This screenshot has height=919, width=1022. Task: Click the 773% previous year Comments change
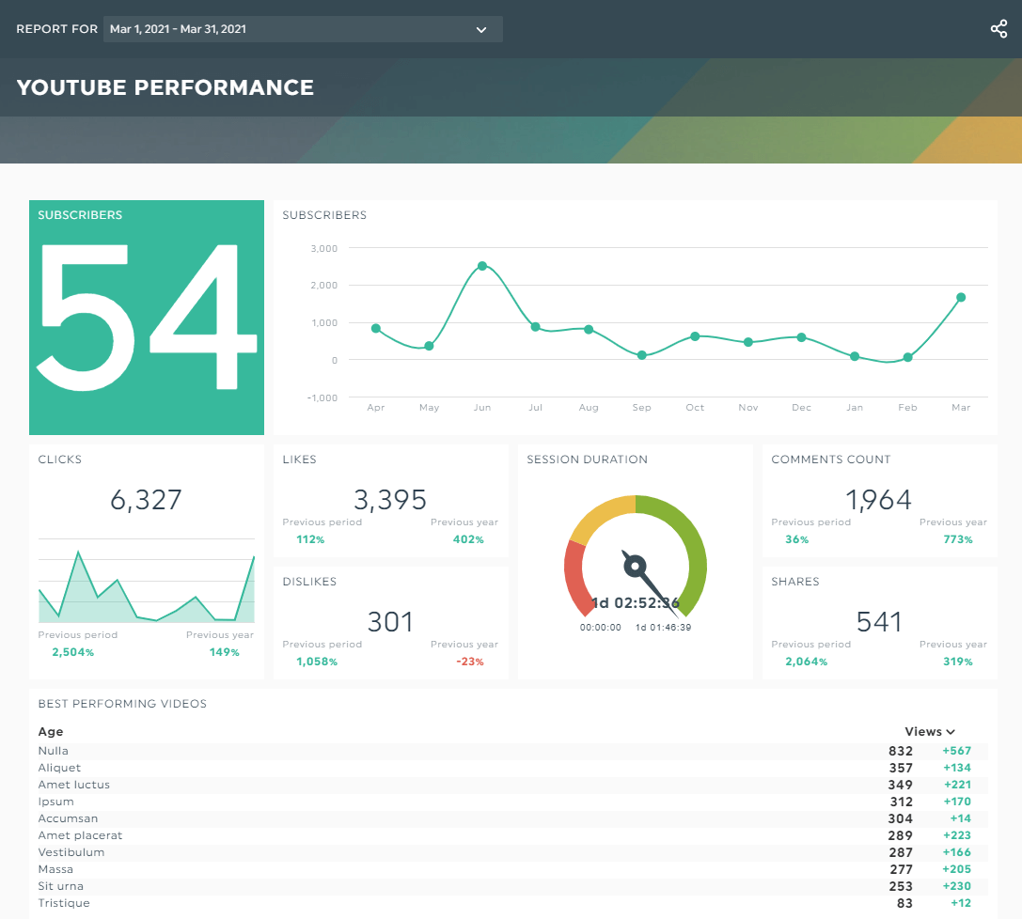pyautogui.click(x=958, y=540)
